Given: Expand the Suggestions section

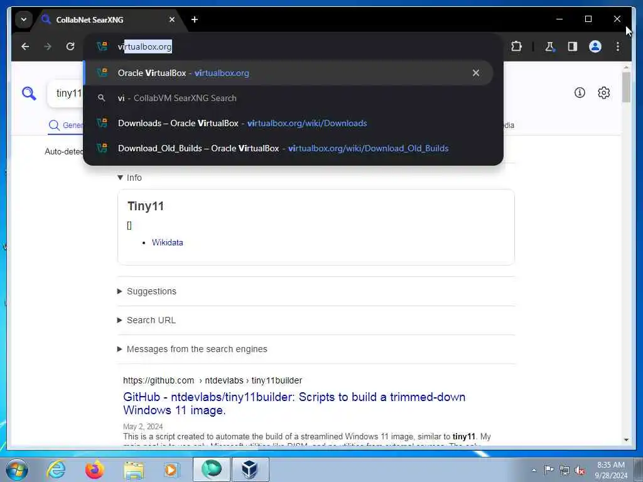Looking at the screenshot, I should (147, 291).
